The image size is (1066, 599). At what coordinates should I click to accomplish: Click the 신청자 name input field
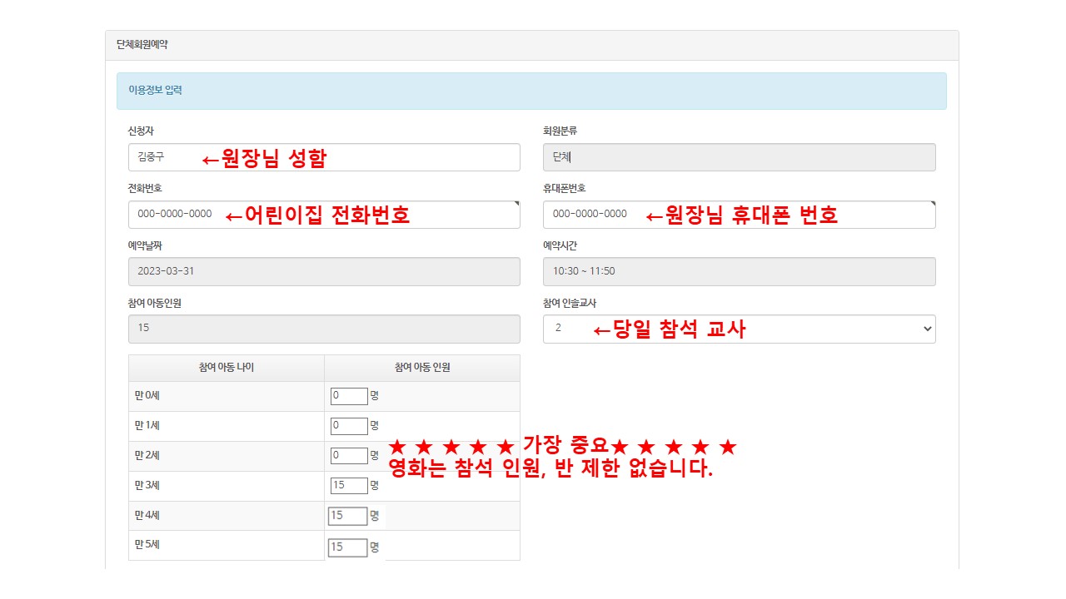(x=324, y=157)
